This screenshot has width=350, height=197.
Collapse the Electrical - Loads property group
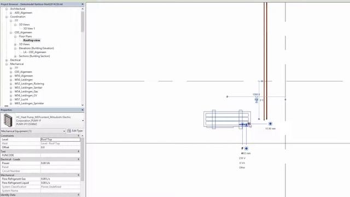coord(78,159)
